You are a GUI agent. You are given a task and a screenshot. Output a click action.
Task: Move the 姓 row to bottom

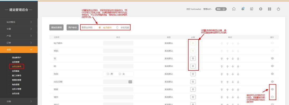point(238,66)
